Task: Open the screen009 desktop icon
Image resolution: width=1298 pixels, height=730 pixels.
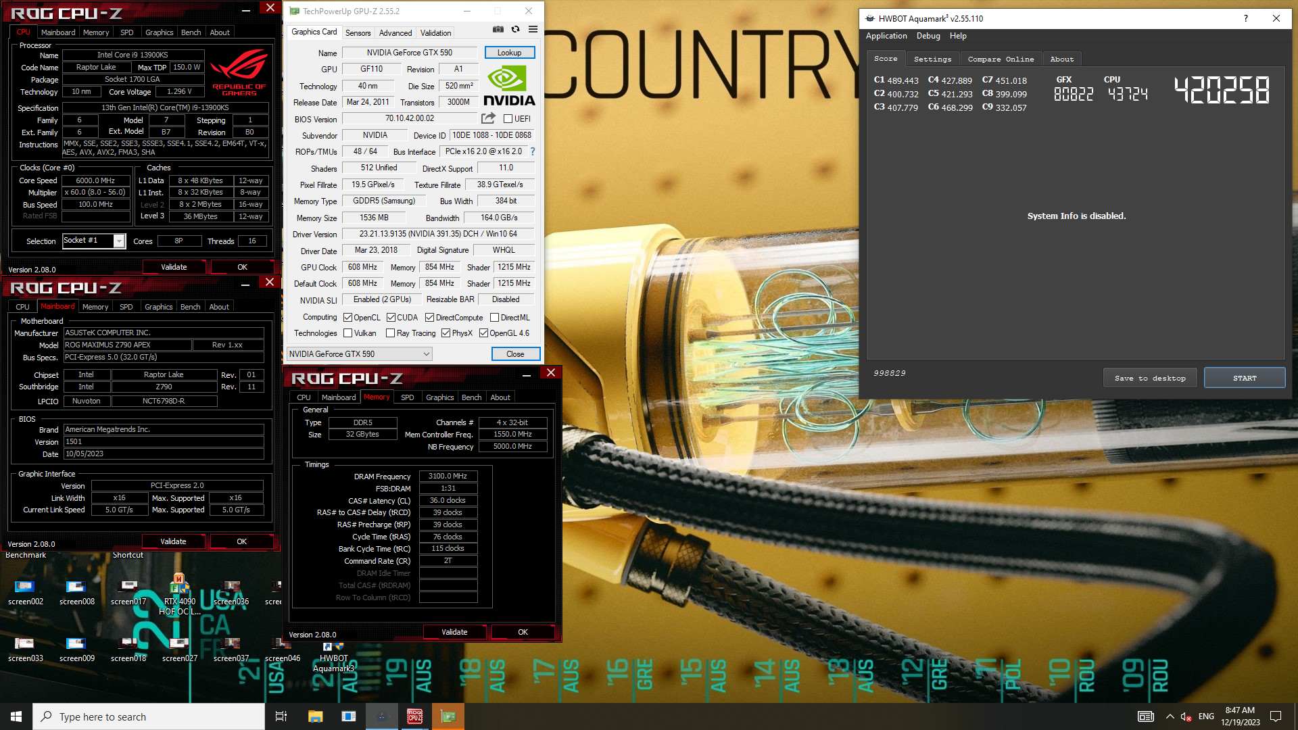Action: click(76, 649)
